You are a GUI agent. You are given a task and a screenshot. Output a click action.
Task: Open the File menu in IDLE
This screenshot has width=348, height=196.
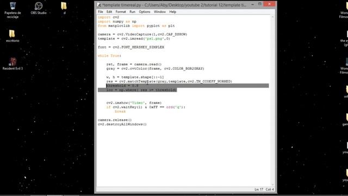point(101,12)
